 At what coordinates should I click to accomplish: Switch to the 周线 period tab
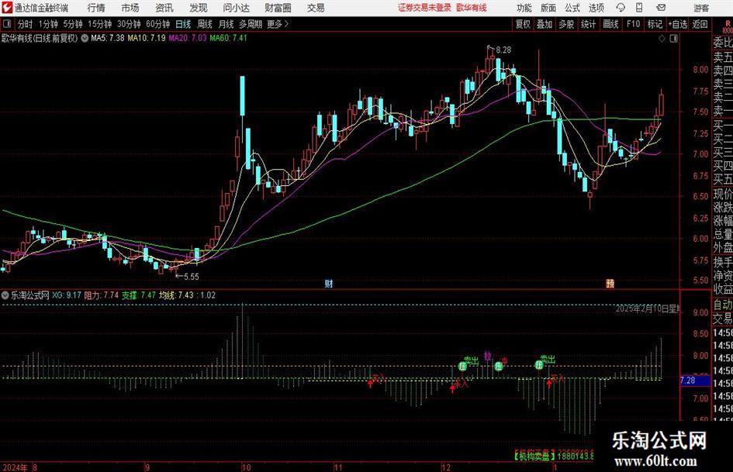[x=205, y=24]
